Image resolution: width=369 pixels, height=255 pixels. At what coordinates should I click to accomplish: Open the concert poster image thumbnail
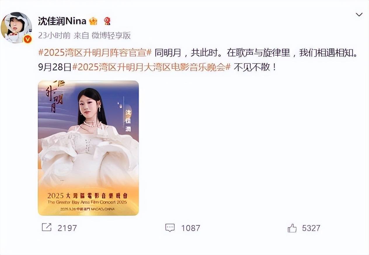point(88,148)
